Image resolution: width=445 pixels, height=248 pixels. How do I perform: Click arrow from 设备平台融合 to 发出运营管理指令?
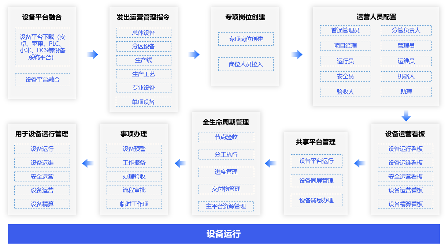pyautogui.click(x=93, y=55)
